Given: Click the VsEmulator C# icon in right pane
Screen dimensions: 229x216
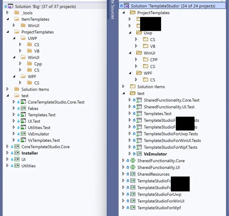Looking at the screenshot, I should (139, 154).
